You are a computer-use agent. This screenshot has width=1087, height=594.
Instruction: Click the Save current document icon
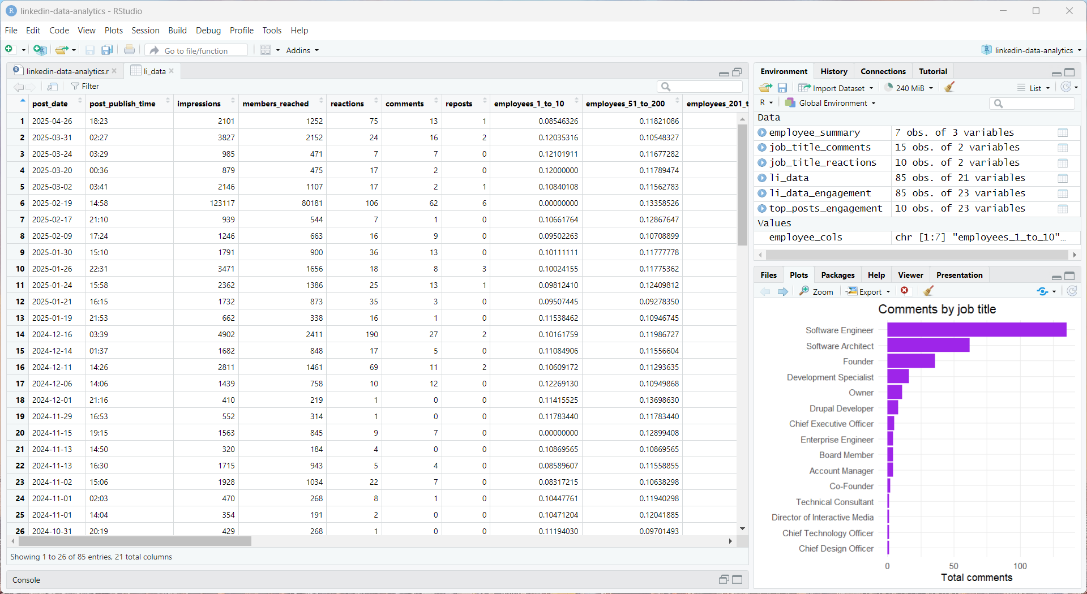pyautogui.click(x=89, y=50)
